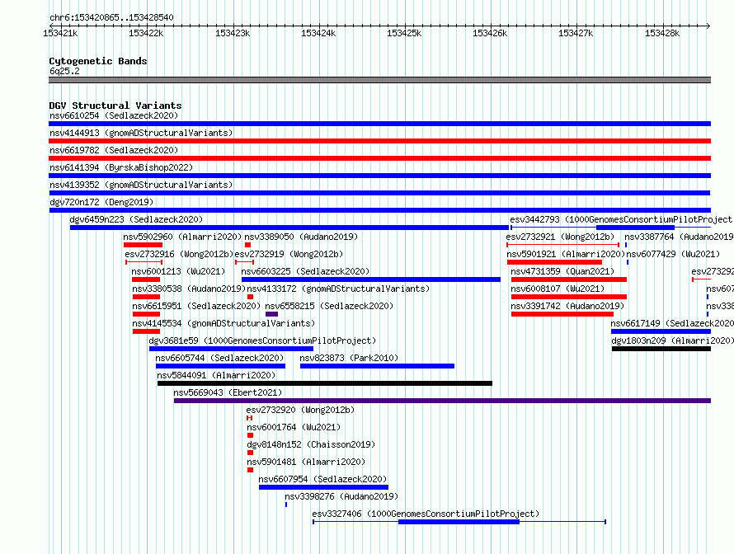Viewport: 734px width, 554px height.
Task: Click the dgv3681e59 (1000GenomesConsortiumPilotProject) label
Action: [262, 340]
